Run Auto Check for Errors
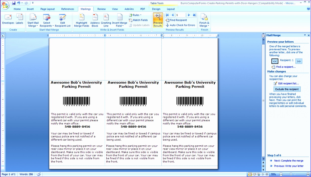 180,25
